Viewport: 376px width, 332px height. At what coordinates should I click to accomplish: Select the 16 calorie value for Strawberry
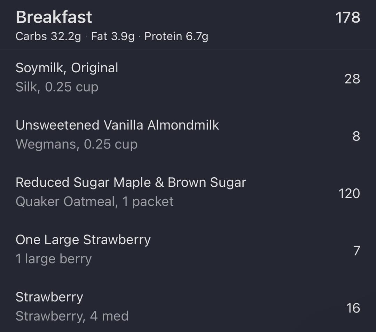353,308
